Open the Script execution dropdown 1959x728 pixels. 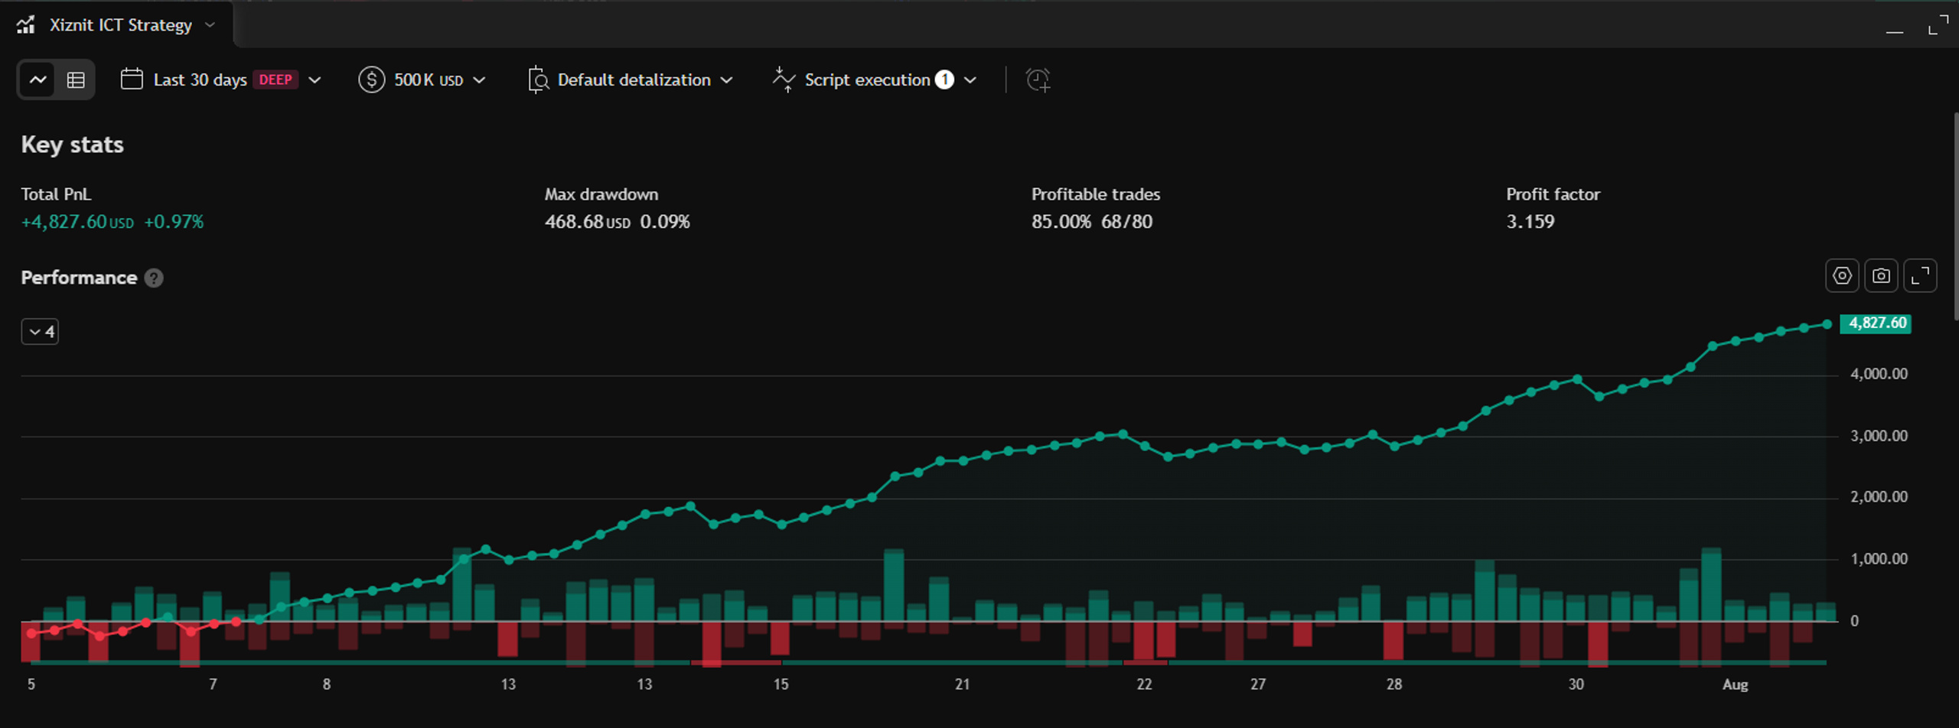[x=875, y=80]
